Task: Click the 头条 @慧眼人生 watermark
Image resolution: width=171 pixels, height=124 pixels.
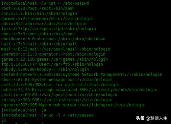Action: (x=152, y=118)
